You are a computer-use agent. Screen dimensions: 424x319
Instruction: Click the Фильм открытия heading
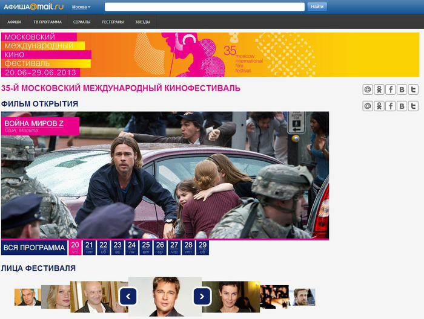(39, 104)
